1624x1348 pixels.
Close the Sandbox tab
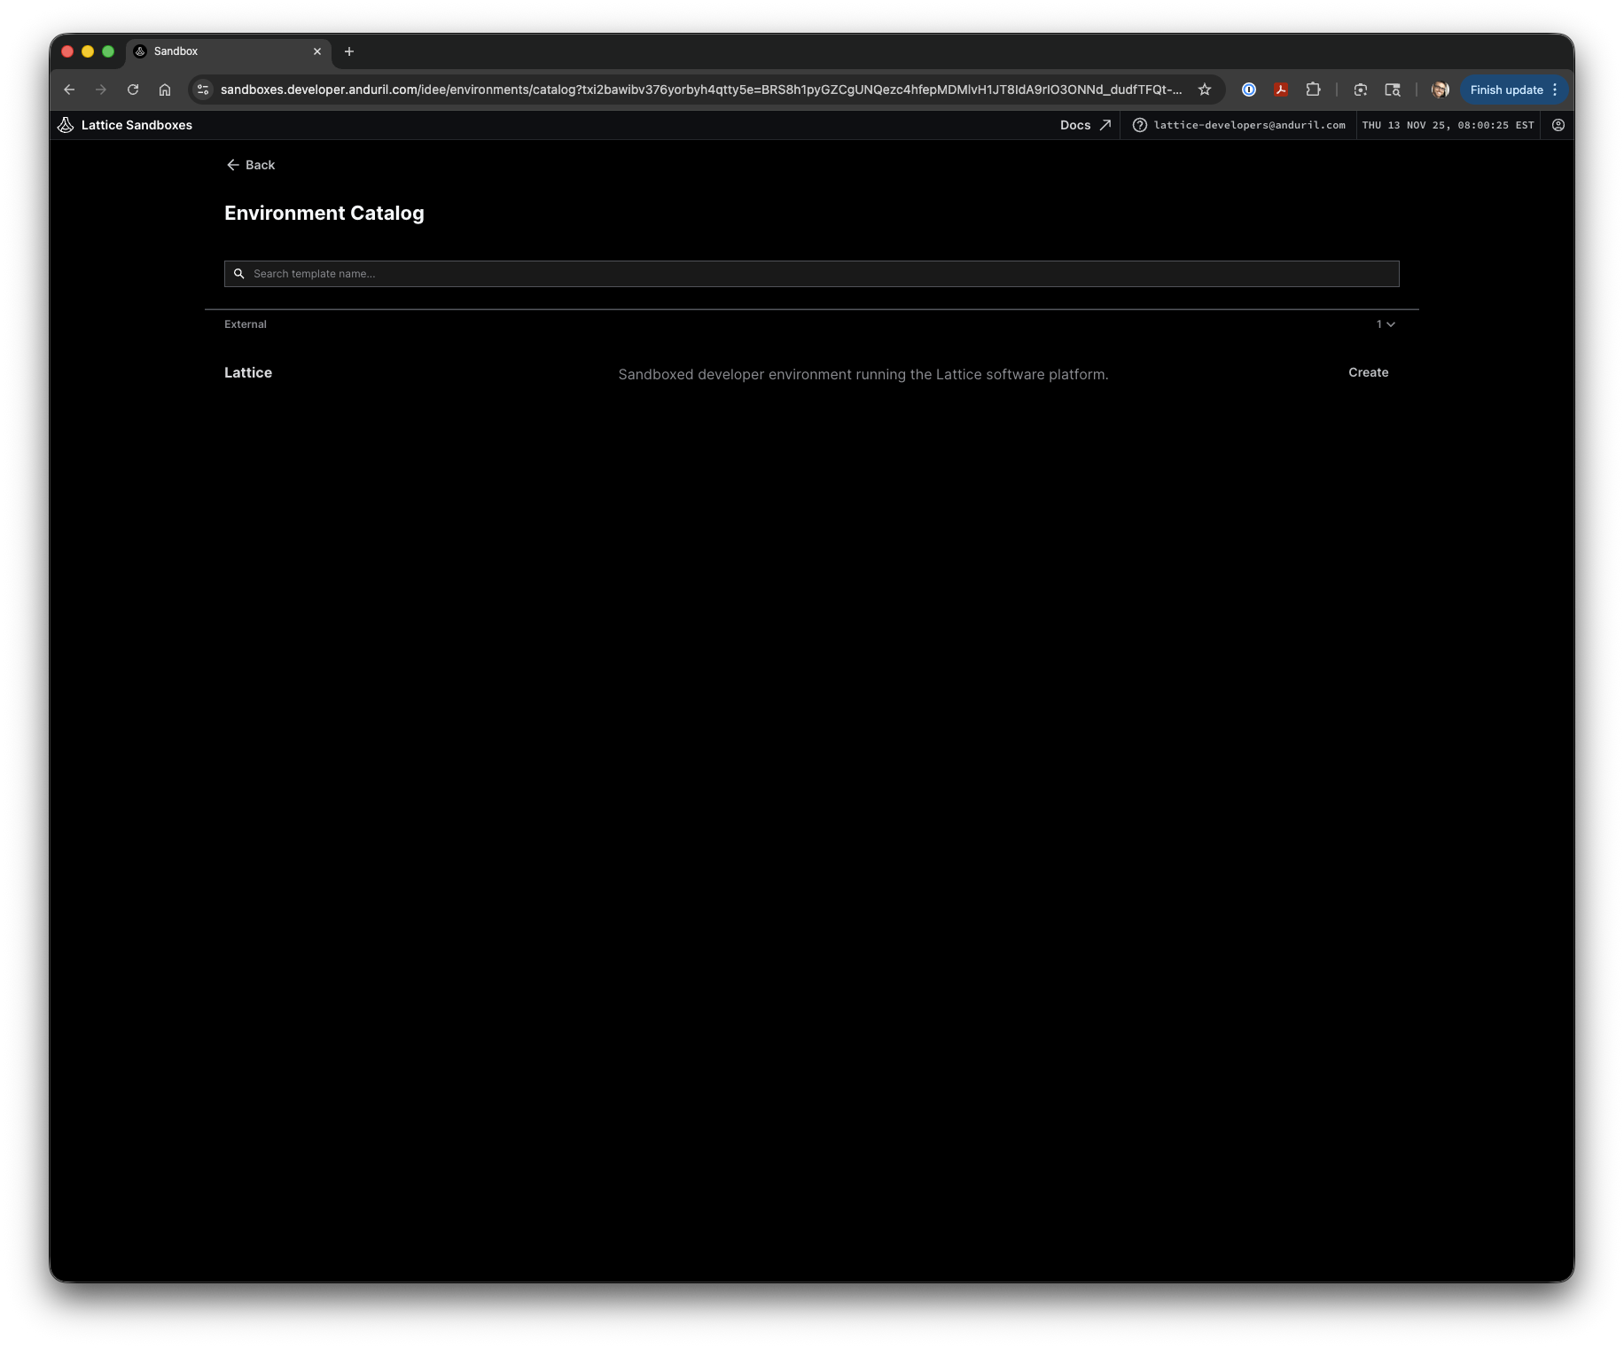[x=317, y=51]
